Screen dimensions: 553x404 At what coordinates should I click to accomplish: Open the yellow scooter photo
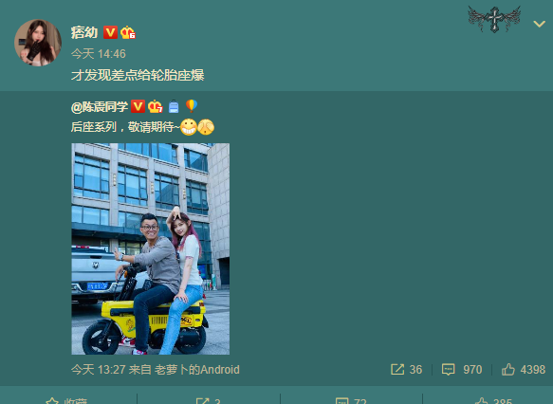click(x=151, y=248)
